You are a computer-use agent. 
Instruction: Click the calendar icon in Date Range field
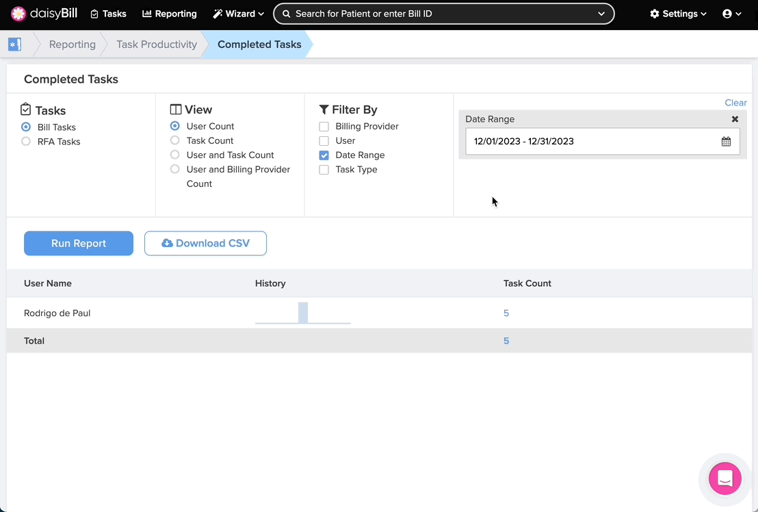[726, 142]
